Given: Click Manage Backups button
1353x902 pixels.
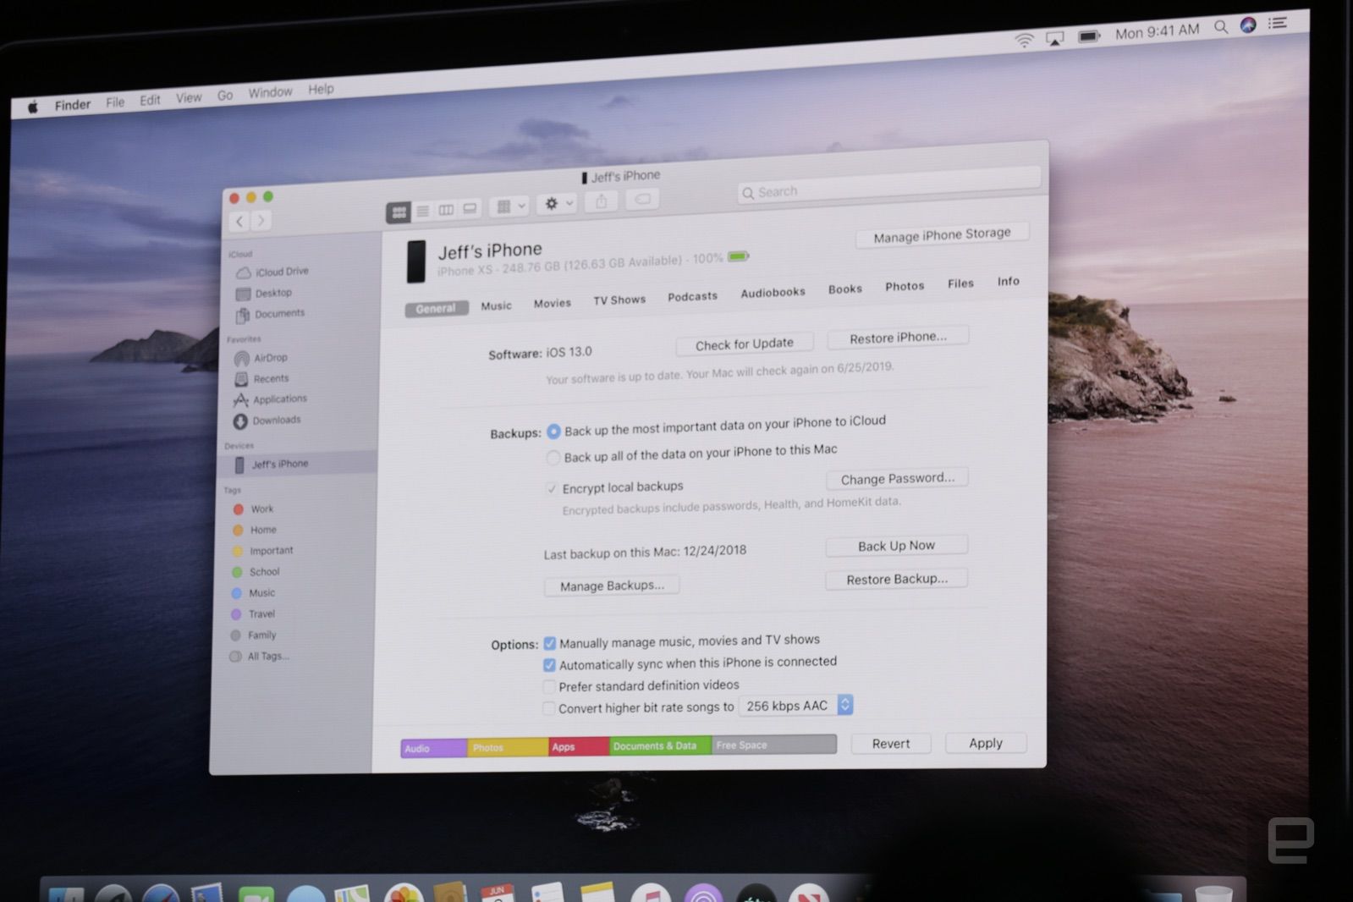Looking at the screenshot, I should (612, 586).
